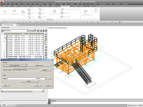The image size is (143, 107).
Task: Switch to the BIM 360 ribbon tab
Action: tap(72, 6)
